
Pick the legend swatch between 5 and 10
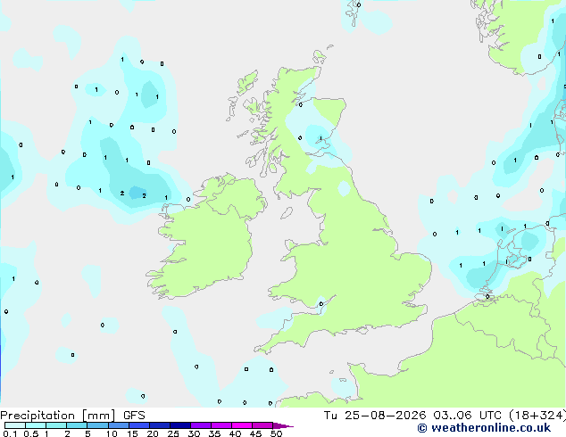coord(97,425)
